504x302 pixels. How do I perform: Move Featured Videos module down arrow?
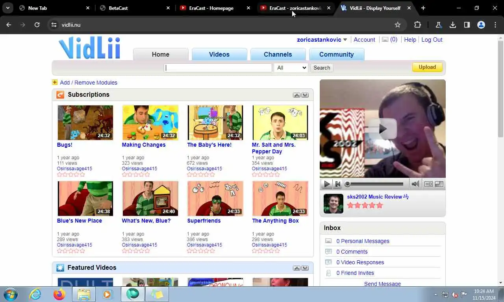coord(305,268)
